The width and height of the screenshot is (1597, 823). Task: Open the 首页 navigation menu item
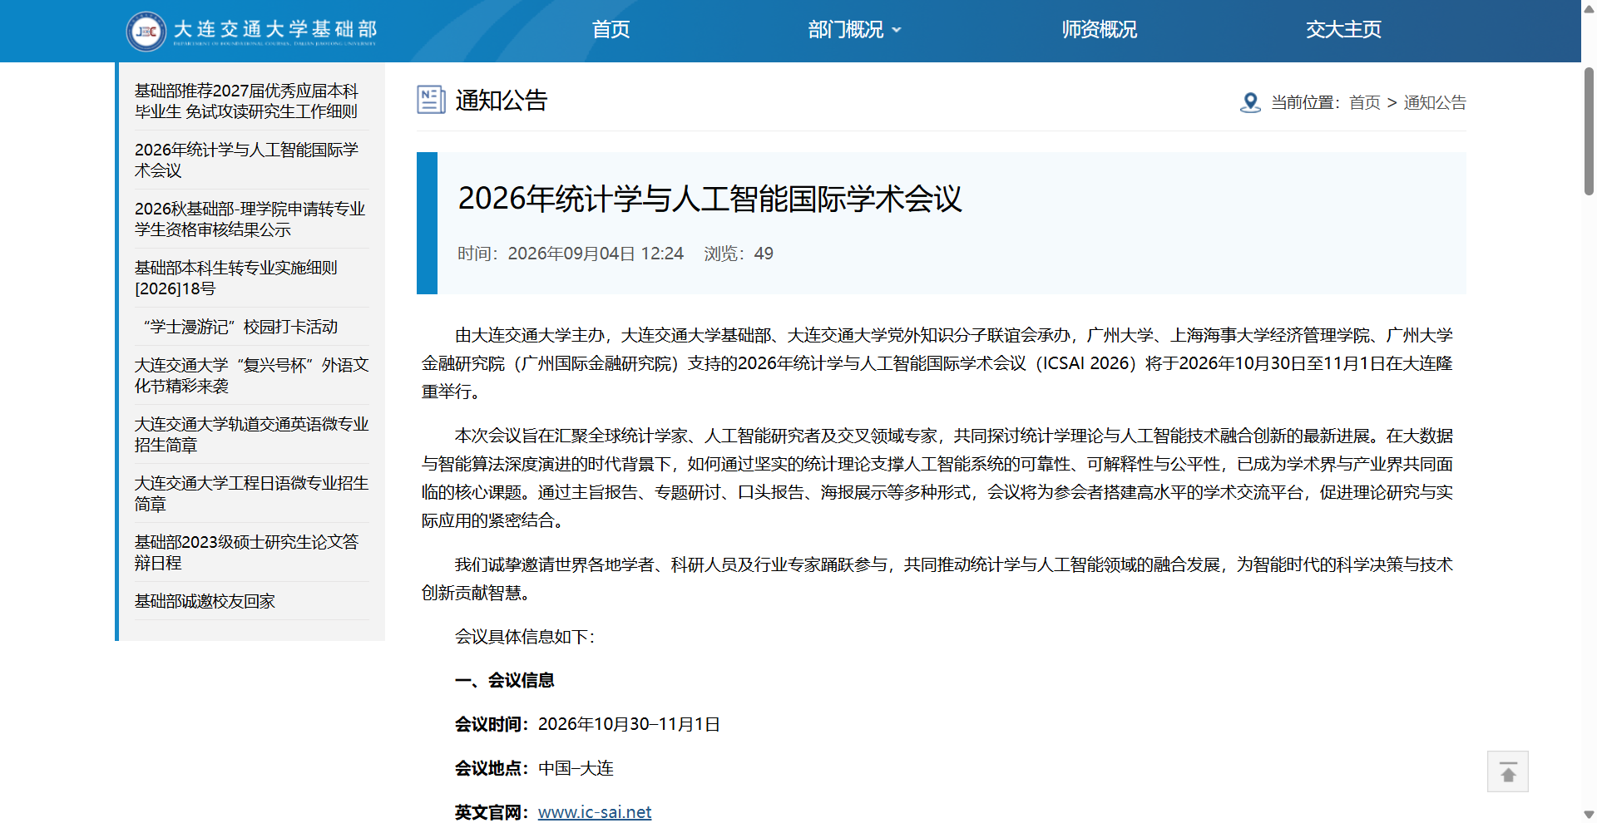pyautogui.click(x=611, y=30)
